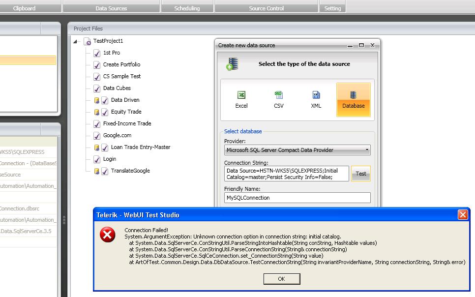This screenshot has height=297, width=475.
Task: Open the Setting ribbon group
Action: coord(332,8)
